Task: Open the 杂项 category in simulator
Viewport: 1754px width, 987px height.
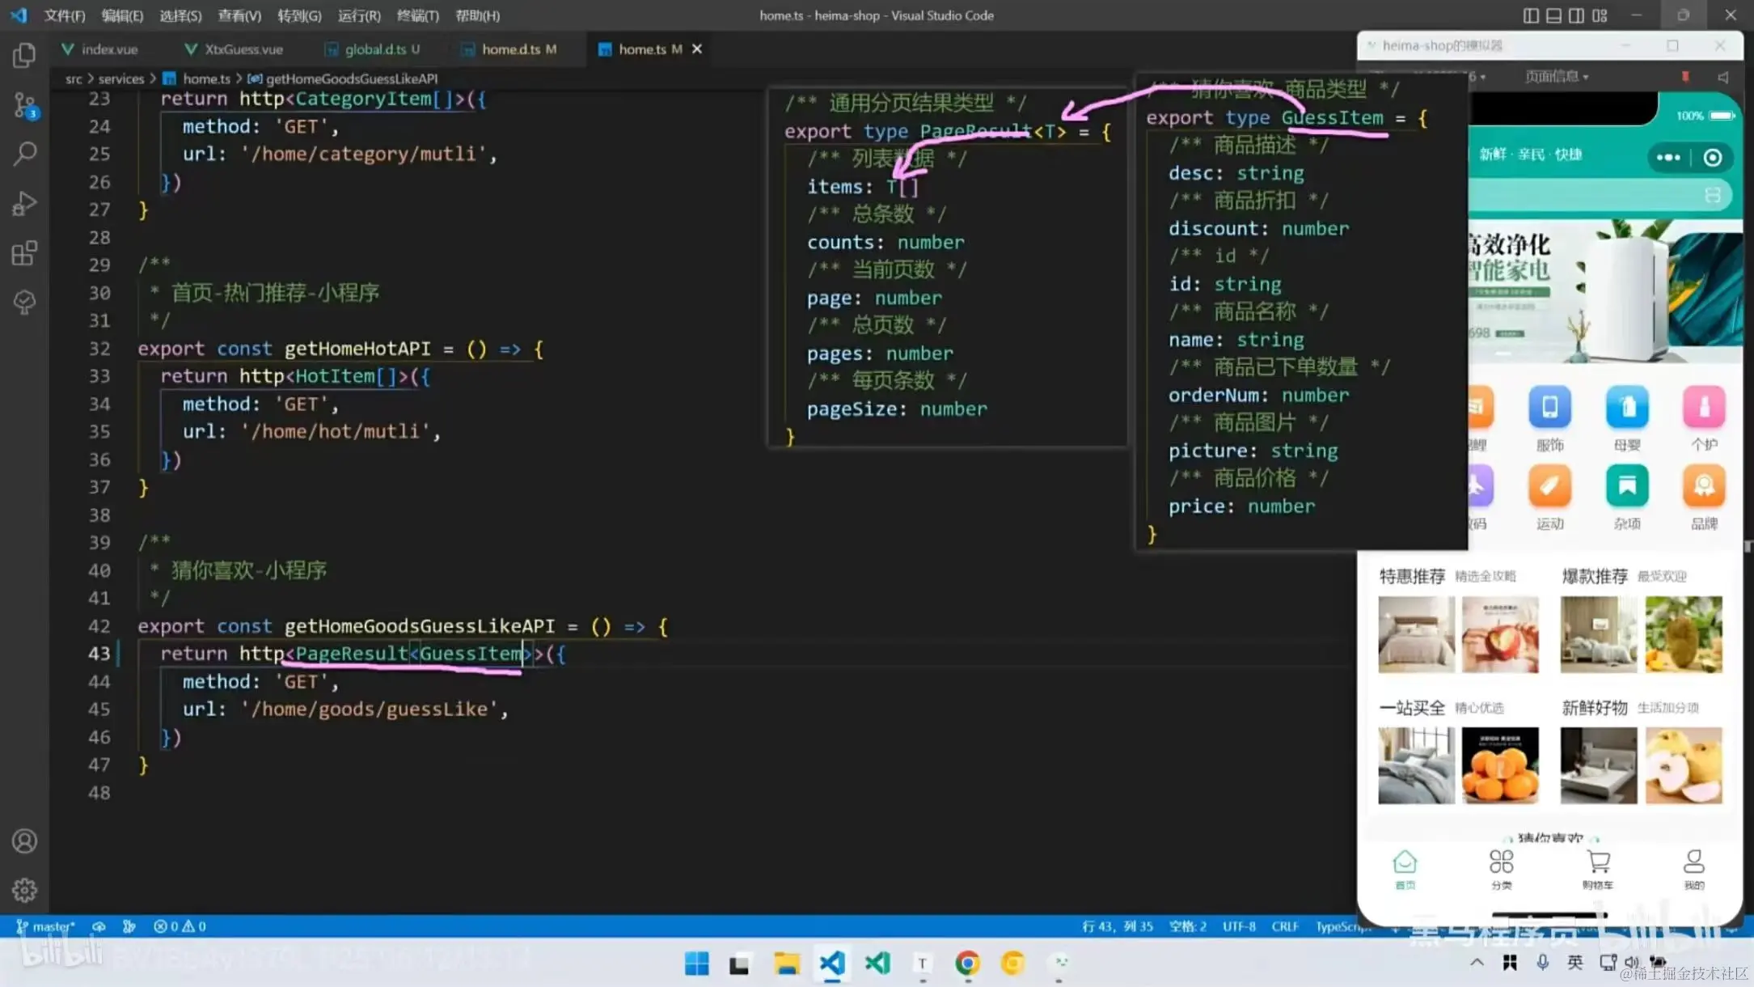Action: pyautogui.click(x=1627, y=498)
